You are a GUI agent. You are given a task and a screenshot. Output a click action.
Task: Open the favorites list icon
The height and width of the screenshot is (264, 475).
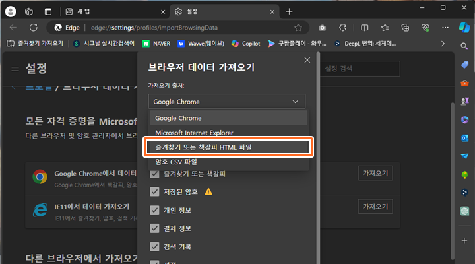click(x=385, y=28)
